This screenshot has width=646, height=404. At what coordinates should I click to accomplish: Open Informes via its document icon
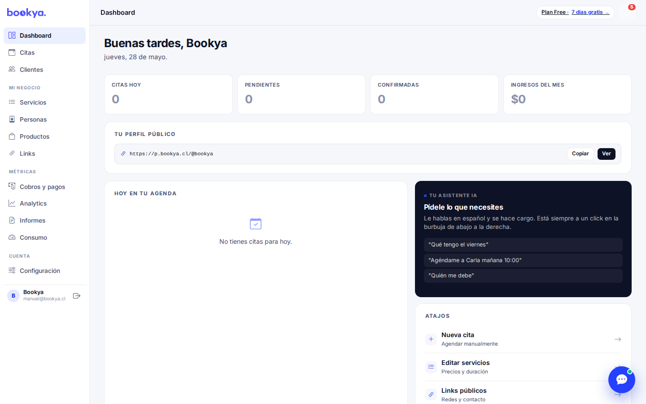point(12,220)
